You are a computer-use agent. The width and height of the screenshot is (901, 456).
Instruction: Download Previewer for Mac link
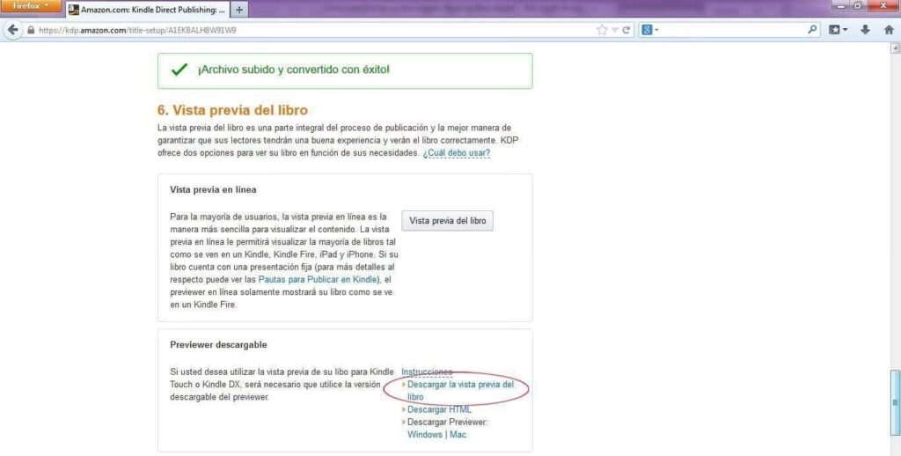click(x=458, y=435)
